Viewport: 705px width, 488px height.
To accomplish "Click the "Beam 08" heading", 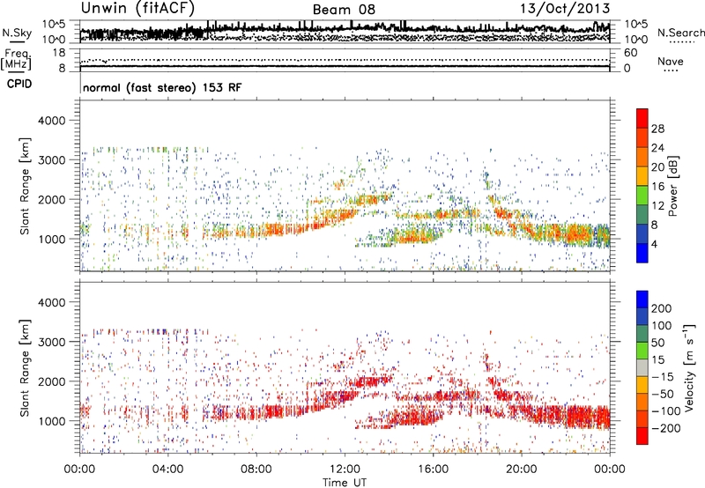I will [344, 10].
